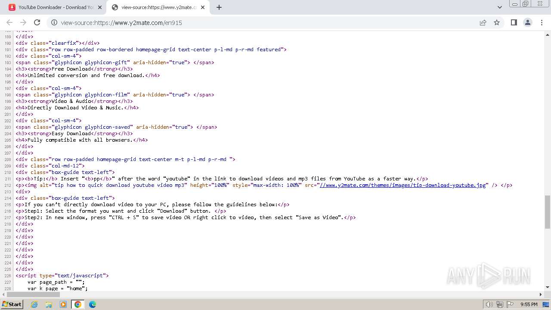Click scroll-down arrow of vertical scrollbar
Viewport: 551px width, 310px height.
point(548,287)
